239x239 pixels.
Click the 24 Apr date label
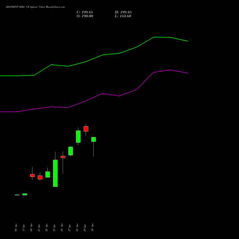coord(62,228)
